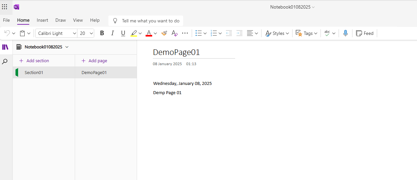The image size is (417, 180).
Task: Open the Feed panel button
Action: [365, 33]
